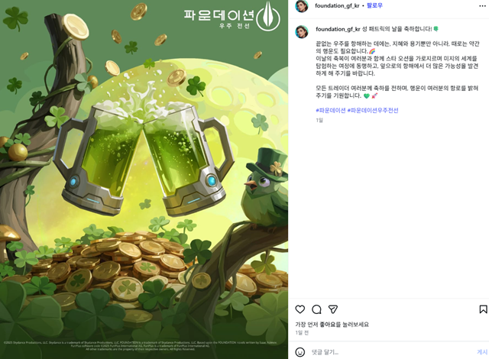Screen dimensions: 489x359
Task: Like the post with heart icon
Action: pos(300,309)
